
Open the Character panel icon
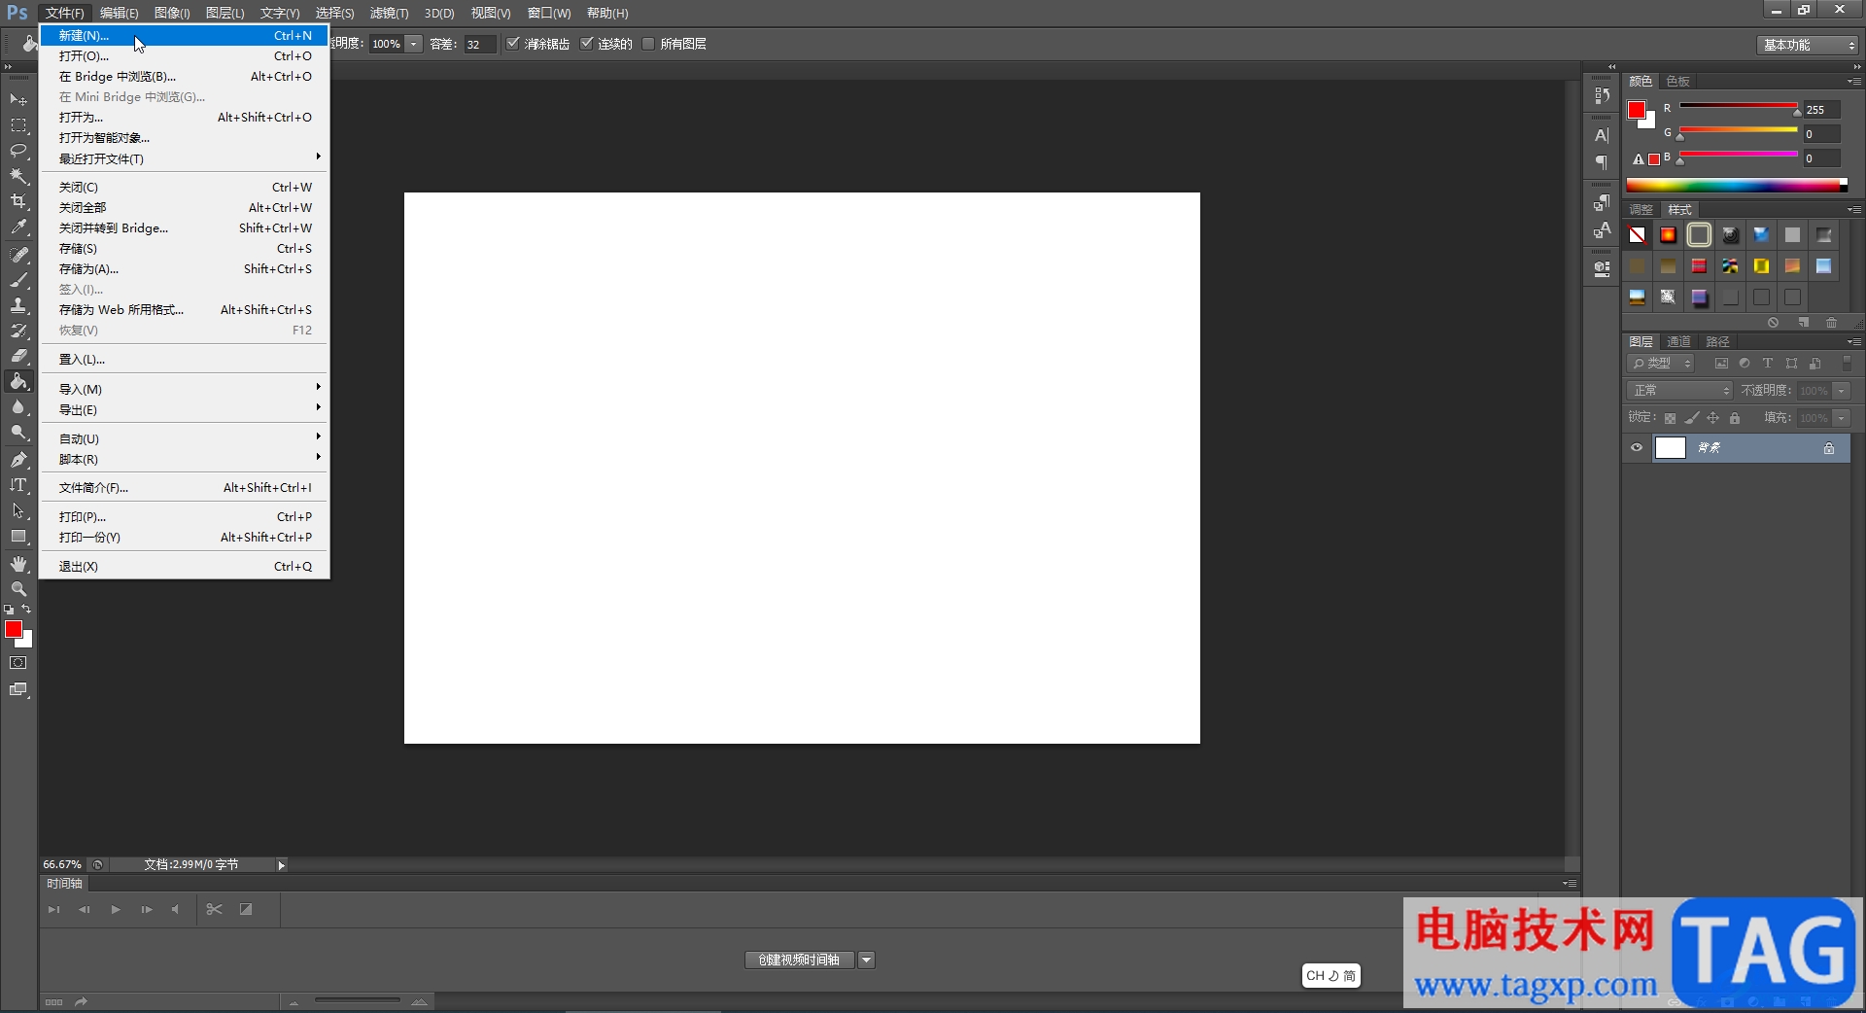pyautogui.click(x=1602, y=135)
